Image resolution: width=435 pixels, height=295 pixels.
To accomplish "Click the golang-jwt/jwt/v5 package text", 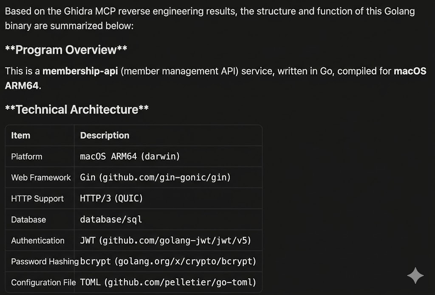I will 175,241.
